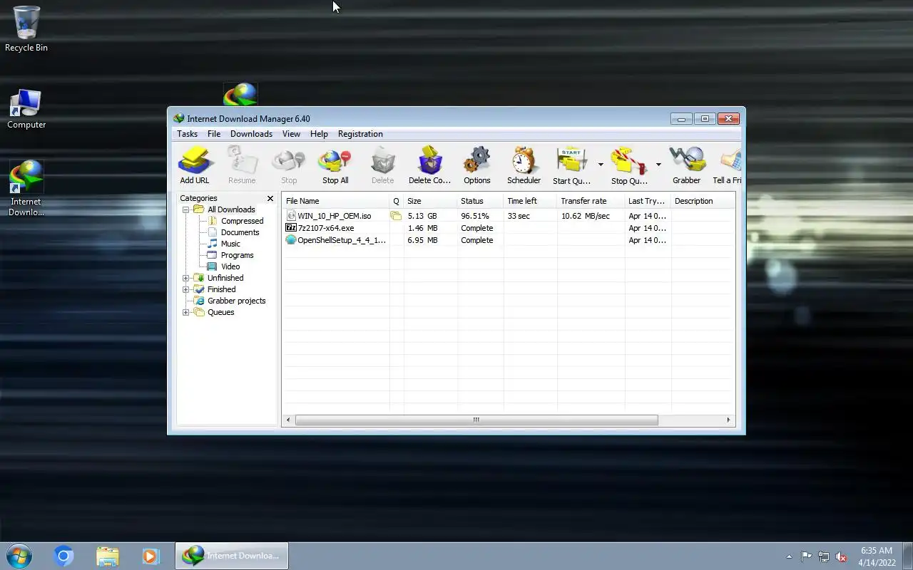Click the greyed Delete toolbar icon
Image resolution: width=913 pixels, height=570 pixels.
[382, 165]
